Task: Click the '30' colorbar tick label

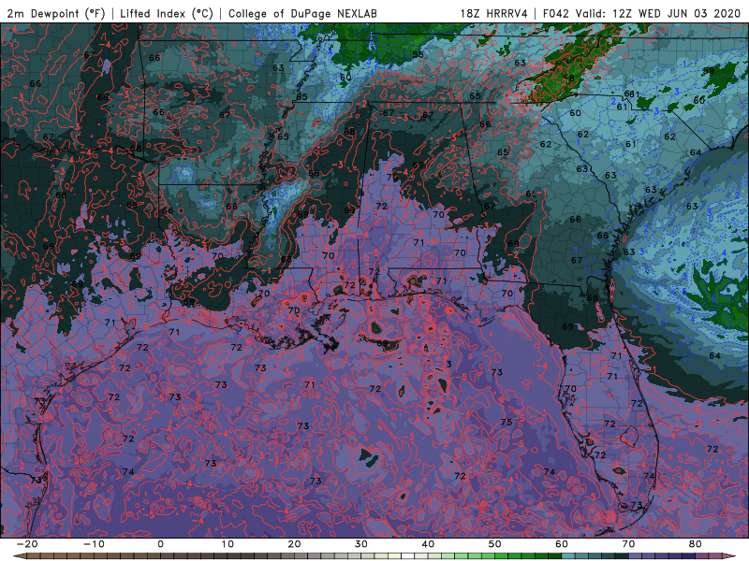Action: point(361,544)
